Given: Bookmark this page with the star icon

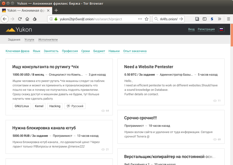Looking at the screenshot, I should 146,19.
